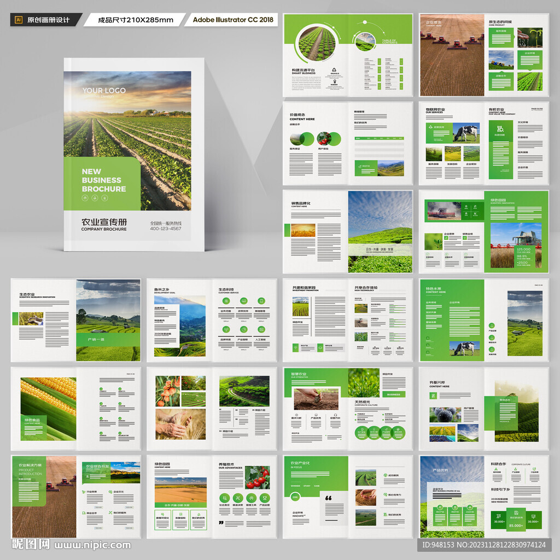Open the 生态农业 spread thumbnail
The image size is (560, 560).
(75, 320)
